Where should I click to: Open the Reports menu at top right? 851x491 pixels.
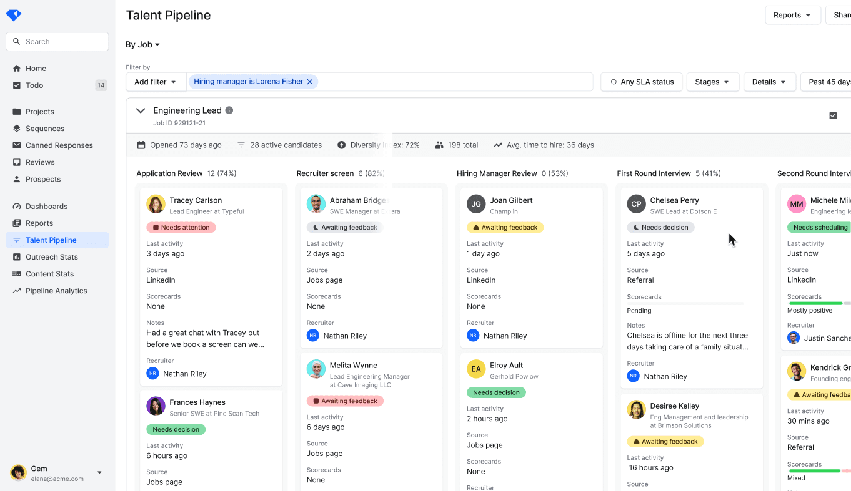click(x=792, y=14)
